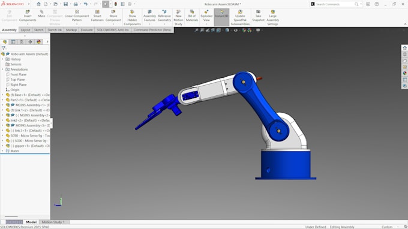Toggle Instant3D mode

(x=221, y=17)
